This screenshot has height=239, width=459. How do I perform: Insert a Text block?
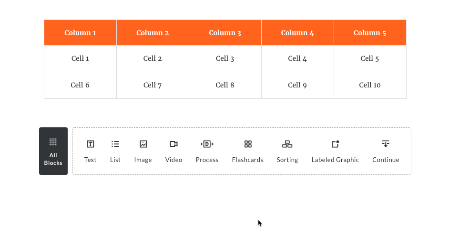(x=91, y=151)
